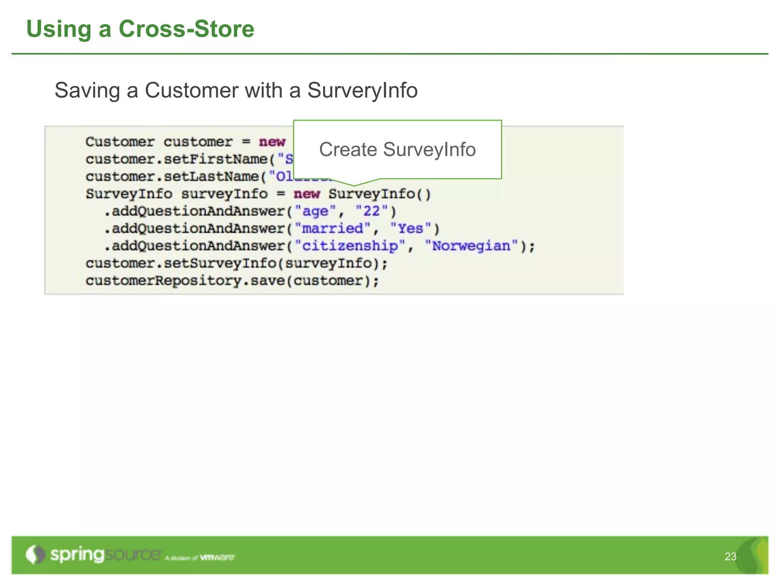Click the "A division of vmware" footer text
This screenshot has height=585, width=780.
200,558
